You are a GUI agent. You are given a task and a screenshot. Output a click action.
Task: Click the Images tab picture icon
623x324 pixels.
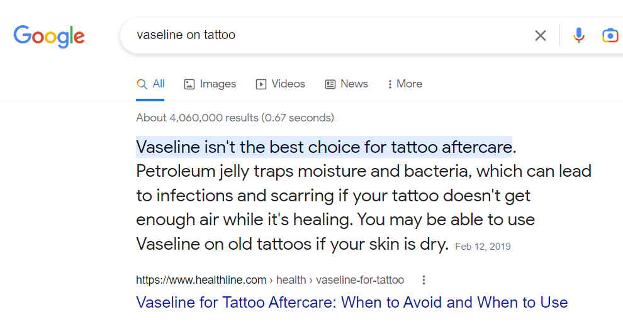189,84
